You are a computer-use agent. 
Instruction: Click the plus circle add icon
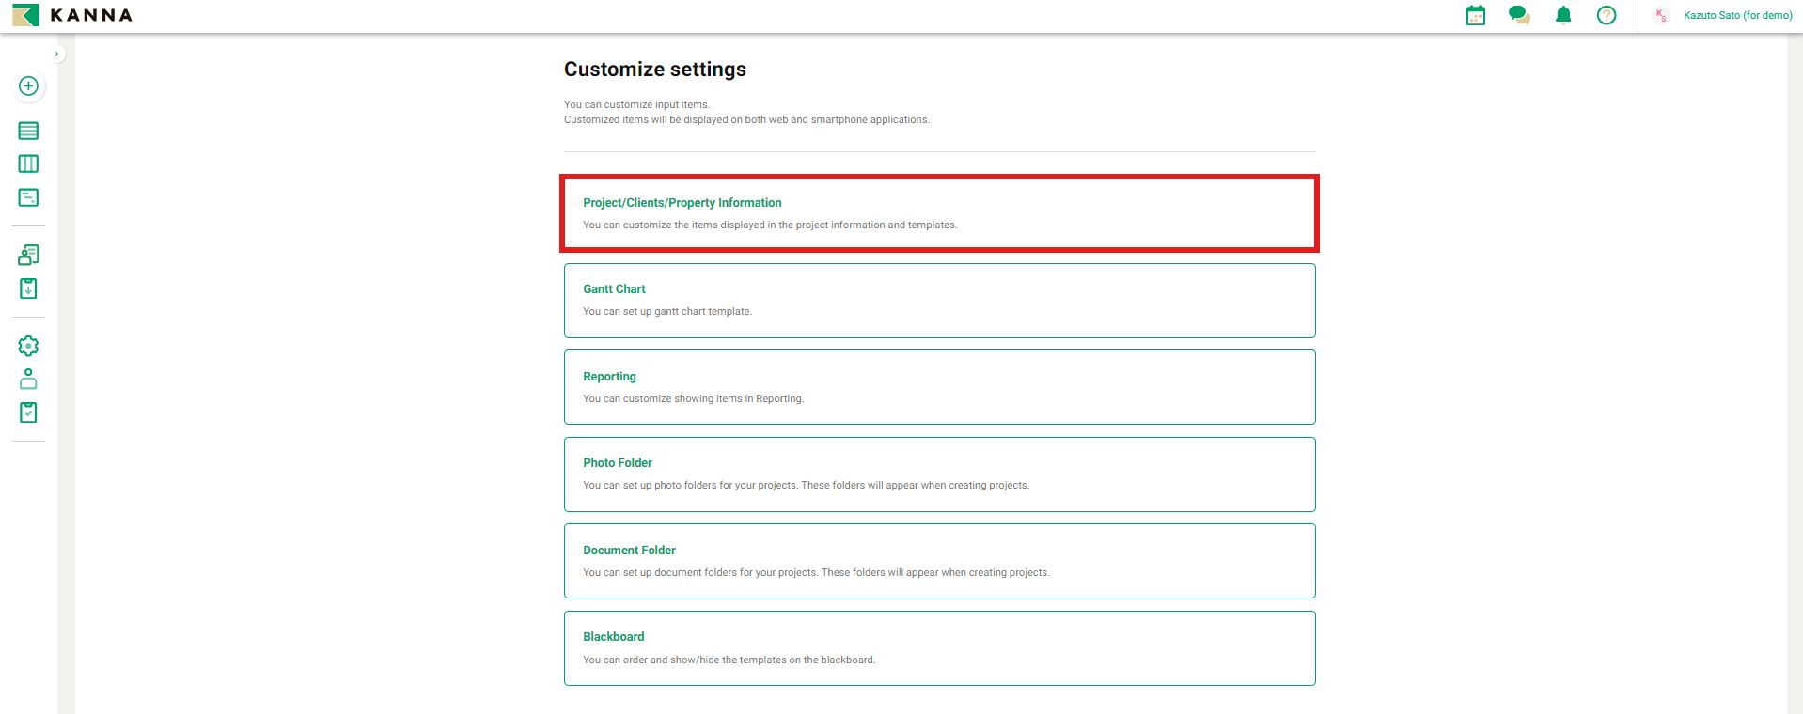point(28,86)
